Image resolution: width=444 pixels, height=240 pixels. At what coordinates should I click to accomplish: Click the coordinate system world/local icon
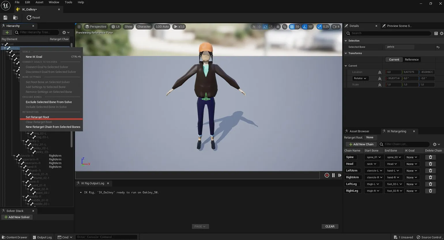(278, 27)
